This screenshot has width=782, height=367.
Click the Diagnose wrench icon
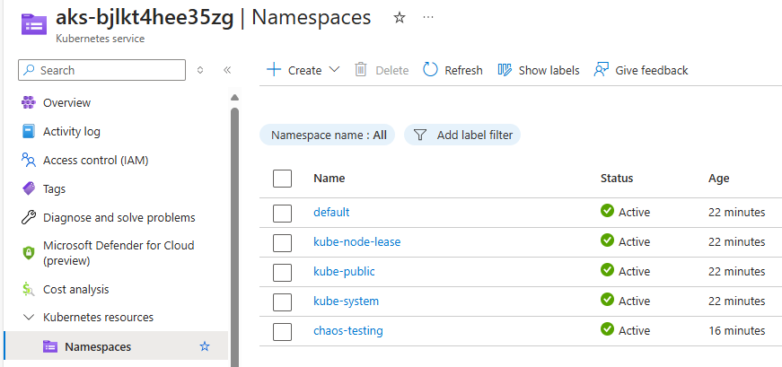[x=29, y=218]
